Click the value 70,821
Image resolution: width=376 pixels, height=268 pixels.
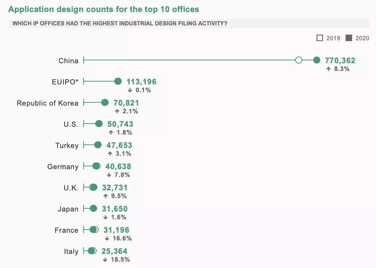126,103
